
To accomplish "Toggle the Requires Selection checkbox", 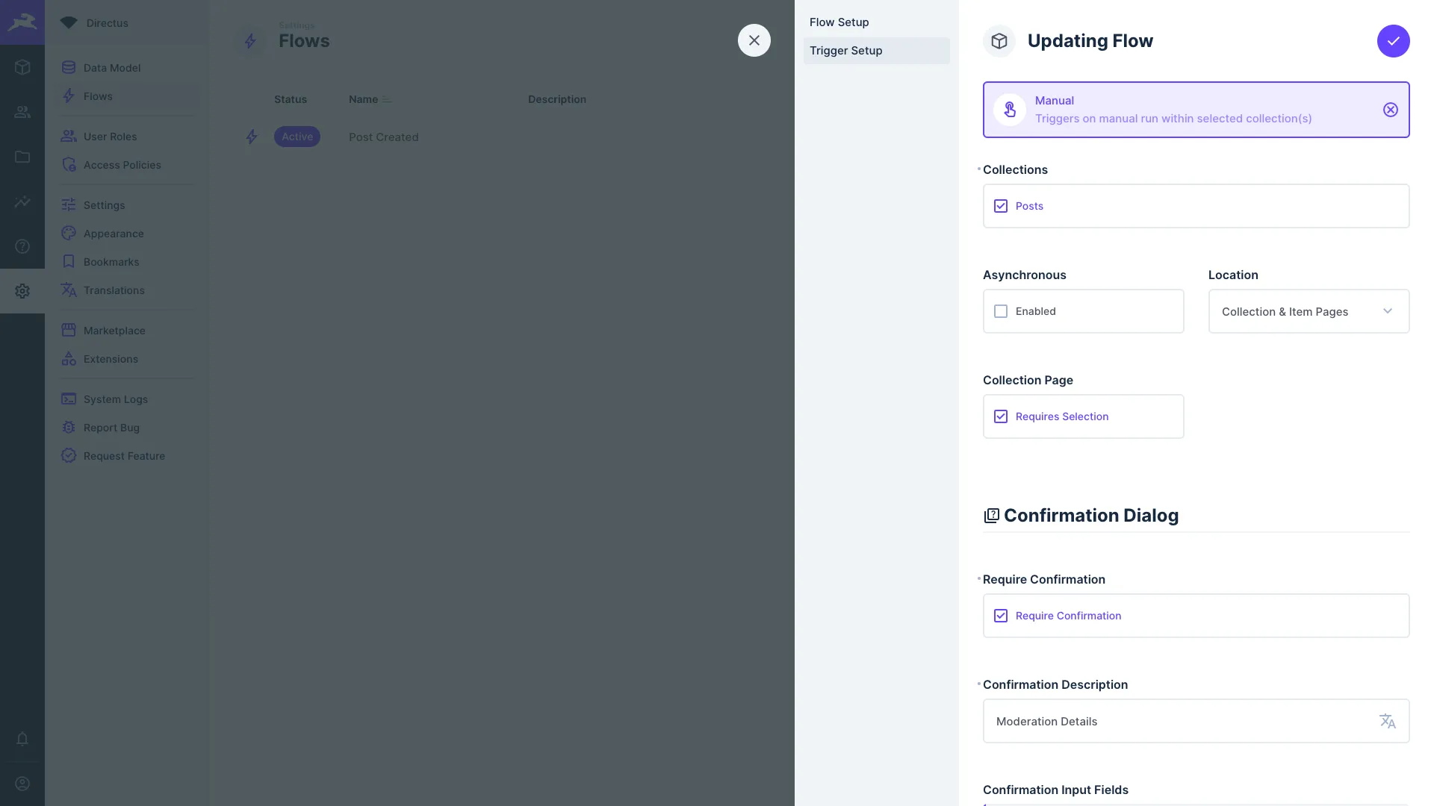I will click(x=1001, y=416).
